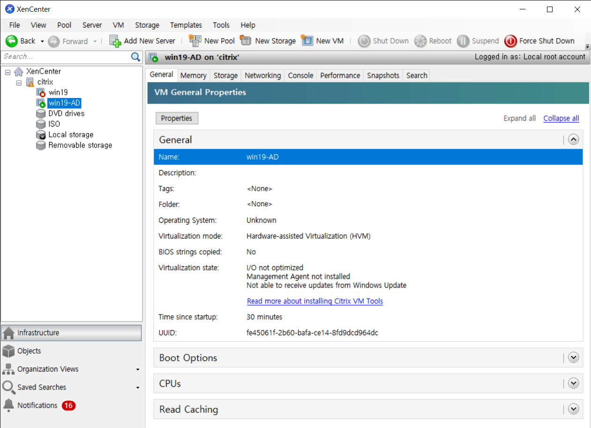Open the VM menu
The height and width of the screenshot is (428, 591).
tap(119, 25)
